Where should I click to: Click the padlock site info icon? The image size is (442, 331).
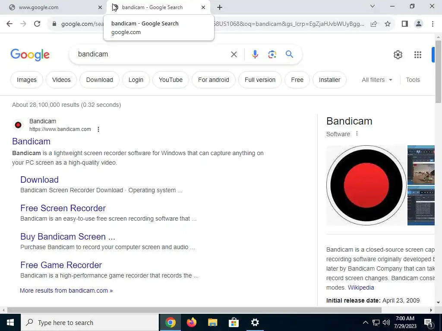click(x=54, y=24)
